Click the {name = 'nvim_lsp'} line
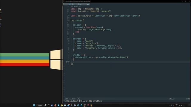The width and height of the screenshot is (191, 107). [x=87, y=43]
